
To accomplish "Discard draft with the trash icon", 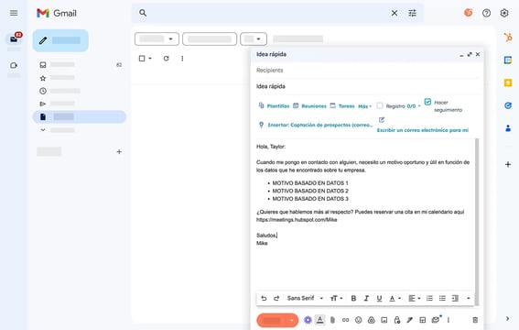I will pos(475,320).
